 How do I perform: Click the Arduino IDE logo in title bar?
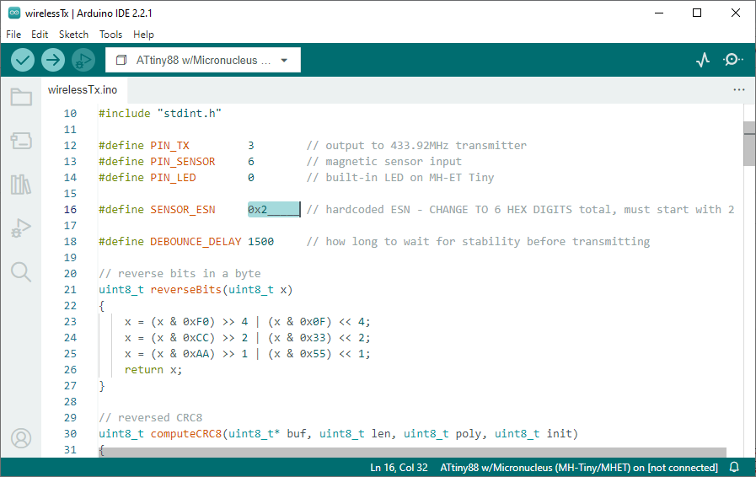(14, 13)
